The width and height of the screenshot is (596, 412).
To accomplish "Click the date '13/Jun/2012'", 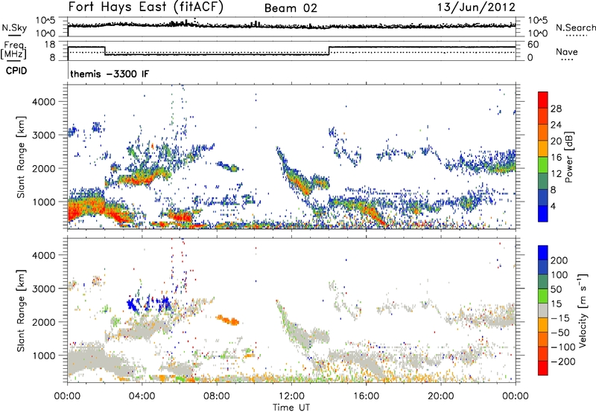I will click(x=476, y=7).
